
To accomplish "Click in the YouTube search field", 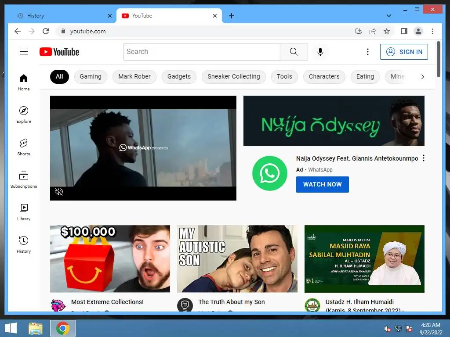I will tap(202, 52).
